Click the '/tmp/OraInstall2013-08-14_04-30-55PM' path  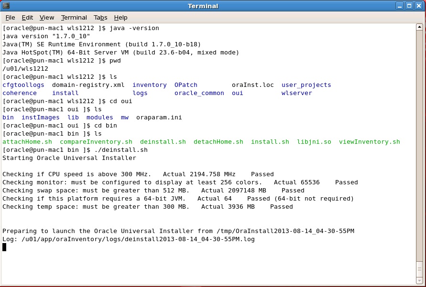coord(285,232)
